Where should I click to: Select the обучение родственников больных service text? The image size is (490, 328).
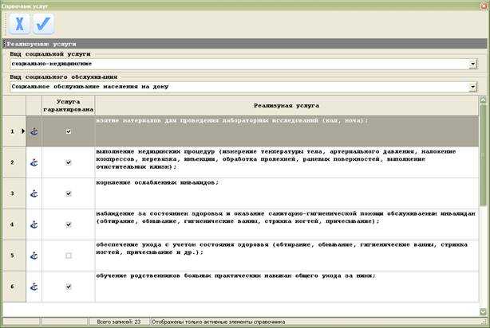236,276
